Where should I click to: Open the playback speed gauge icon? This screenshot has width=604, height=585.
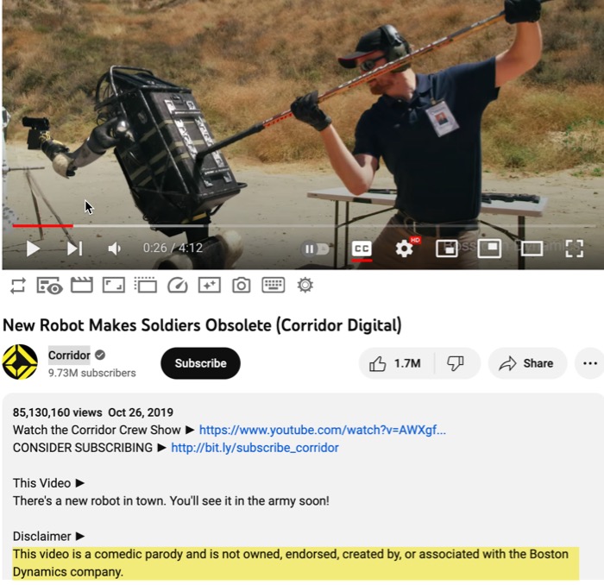(x=178, y=286)
